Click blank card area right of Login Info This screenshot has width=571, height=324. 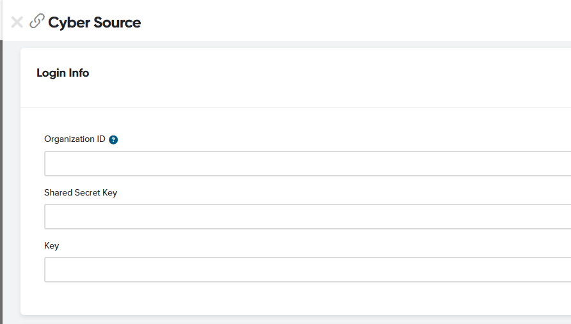coord(320,73)
